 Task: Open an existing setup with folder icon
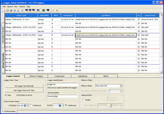(7, 10)
